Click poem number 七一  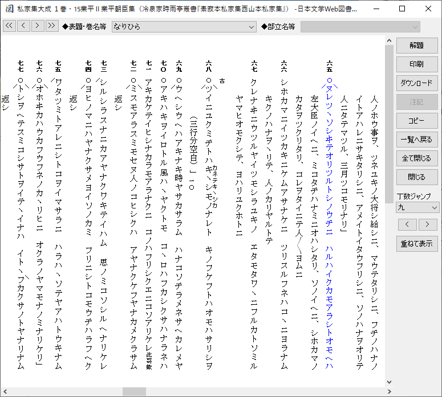click(148, 66)
